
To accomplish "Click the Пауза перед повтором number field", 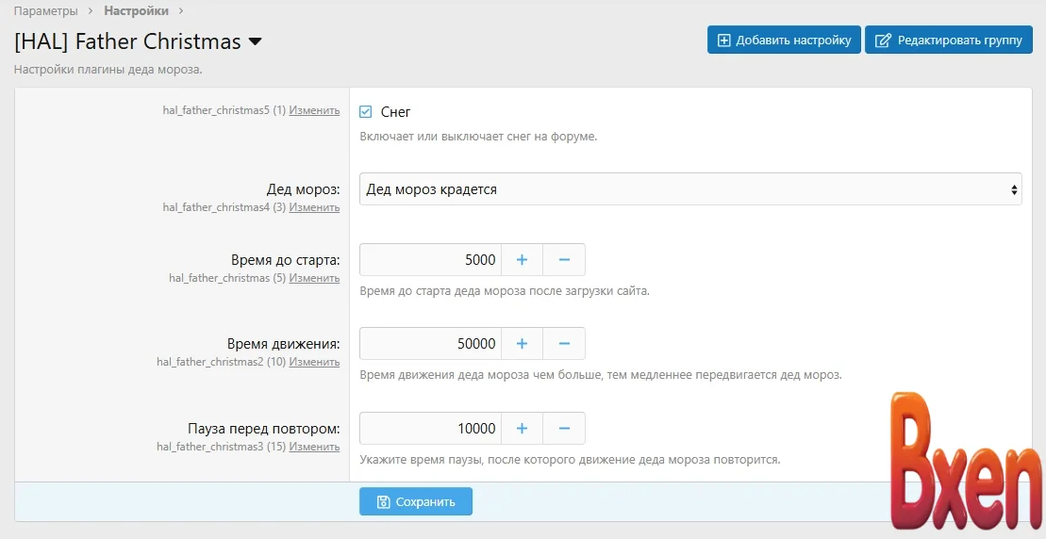I will (430, 428).
